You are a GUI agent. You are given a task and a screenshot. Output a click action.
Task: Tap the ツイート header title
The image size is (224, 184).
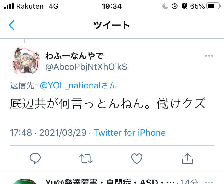pos(112,25)
